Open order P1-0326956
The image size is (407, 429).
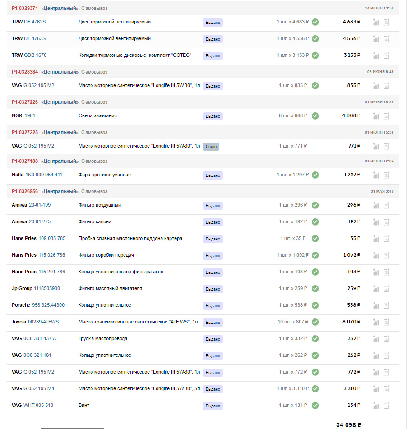[25, 191]
